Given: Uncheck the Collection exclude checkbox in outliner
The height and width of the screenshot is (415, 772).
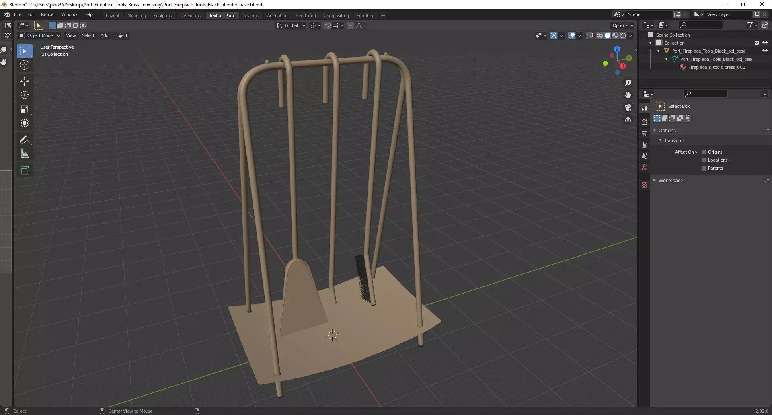Looking at the screenshot, I should pyautogui.click(x=757, y=43).
